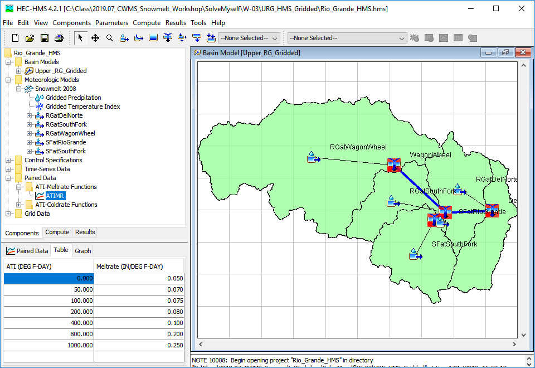Expand the Time-Series Data folder
Image resolution: width=535 pixels, height=368 pixels.
click(x=8, y=169)
